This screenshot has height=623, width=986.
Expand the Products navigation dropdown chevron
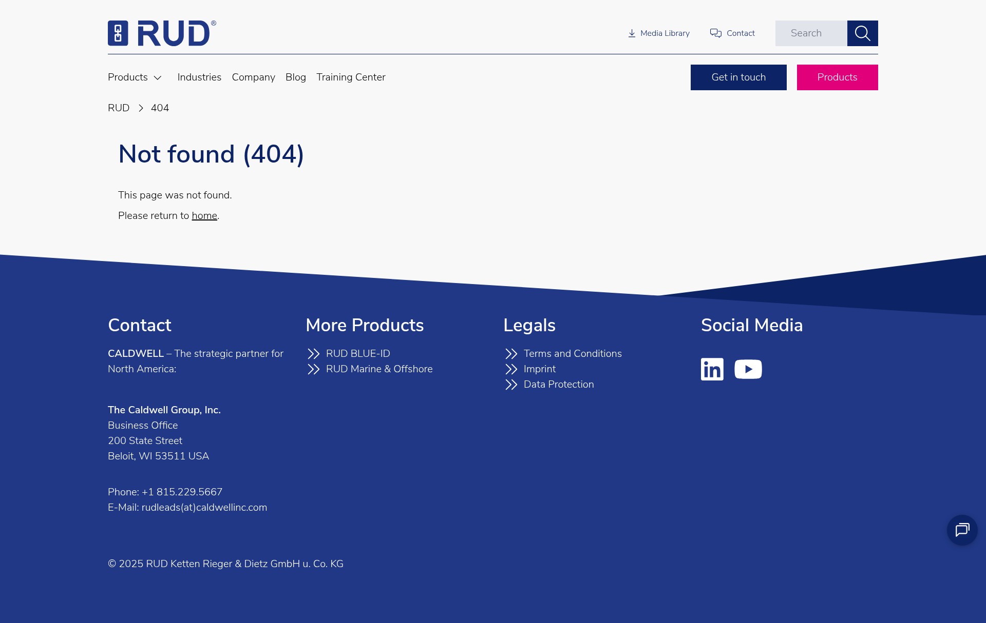coord(158,78)
